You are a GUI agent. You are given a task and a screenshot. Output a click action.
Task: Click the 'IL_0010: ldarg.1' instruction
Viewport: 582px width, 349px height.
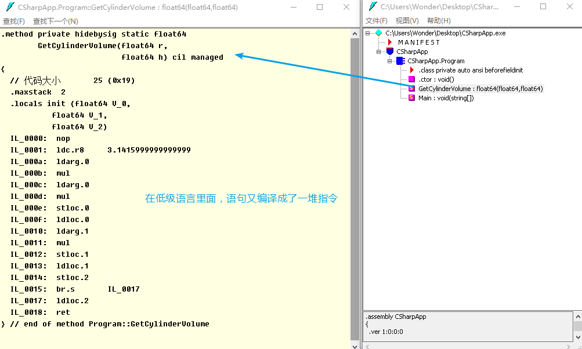tap(50, 231)
